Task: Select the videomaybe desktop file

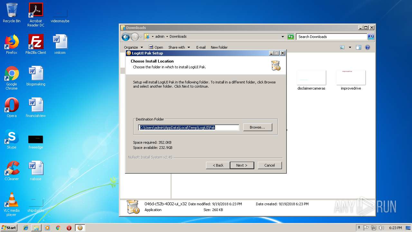Action: (60, 15)
